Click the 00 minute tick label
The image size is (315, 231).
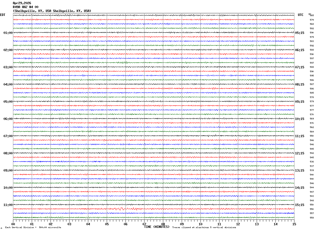tap(13, 224)
